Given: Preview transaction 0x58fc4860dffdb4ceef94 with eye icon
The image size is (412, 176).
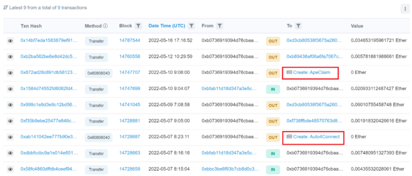Looking at the screenshot, I should click(10, 169).
